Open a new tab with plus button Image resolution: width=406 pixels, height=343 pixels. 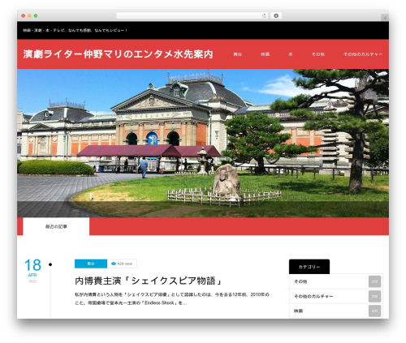[x=385, y=18]
